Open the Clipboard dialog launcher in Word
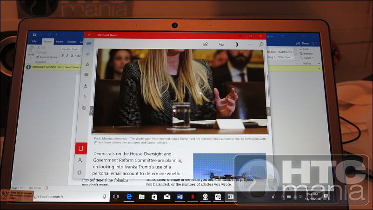The width and height of the screenshot is (373, 210). (x=57, y=62)
